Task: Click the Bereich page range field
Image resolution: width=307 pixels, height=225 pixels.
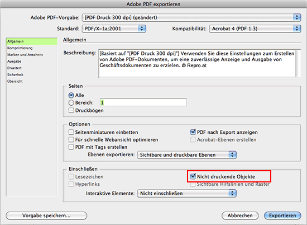Action: pos(143,102)
